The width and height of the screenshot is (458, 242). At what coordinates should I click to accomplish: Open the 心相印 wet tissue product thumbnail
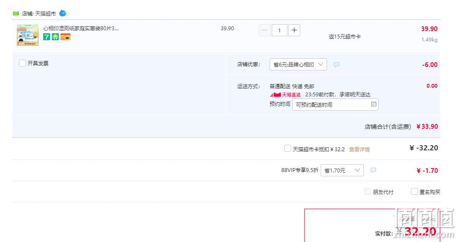(28, 35)
